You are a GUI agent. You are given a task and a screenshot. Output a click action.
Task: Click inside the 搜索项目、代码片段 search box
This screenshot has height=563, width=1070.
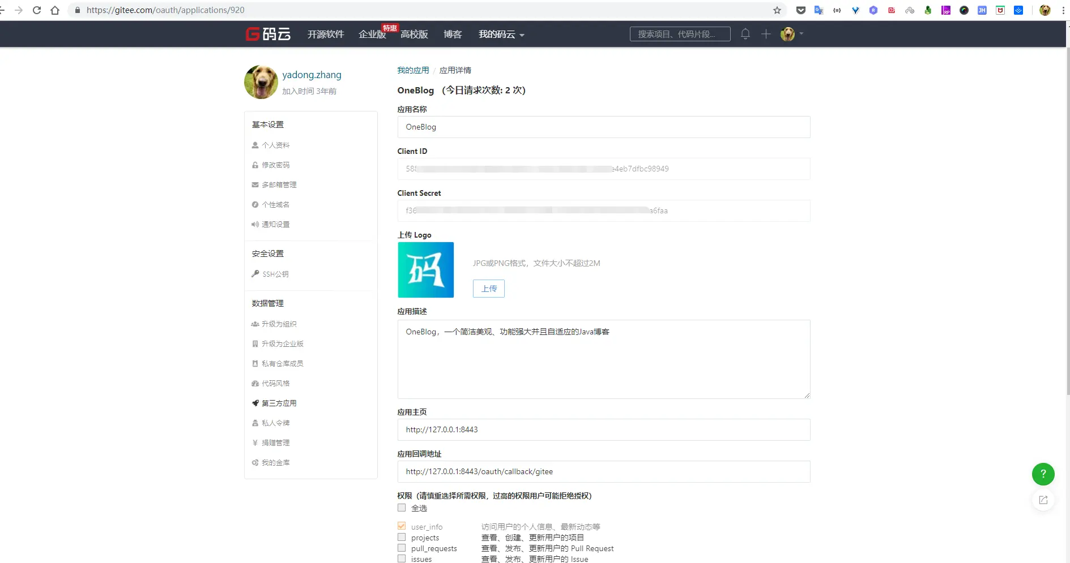click(680, 34)
